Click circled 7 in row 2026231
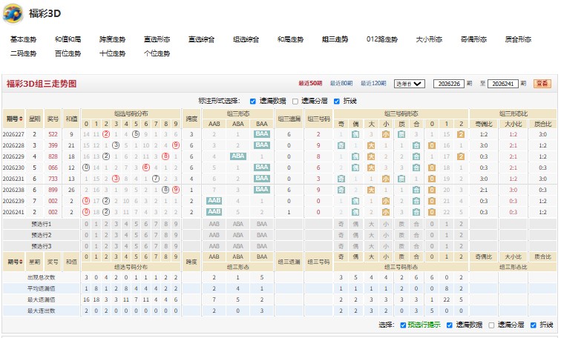Screen dimensions: 561x338 [156, 179]
